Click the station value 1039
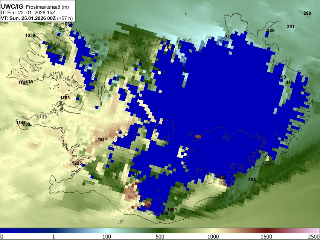 pos(30,35)
